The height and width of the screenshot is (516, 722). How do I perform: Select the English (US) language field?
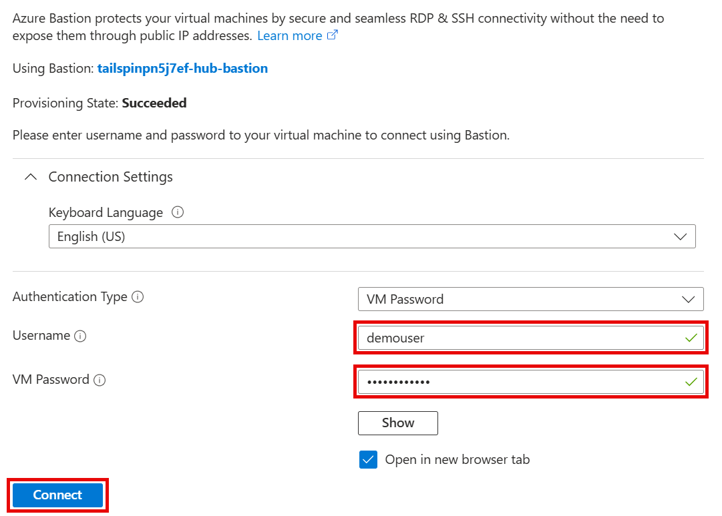372,236
